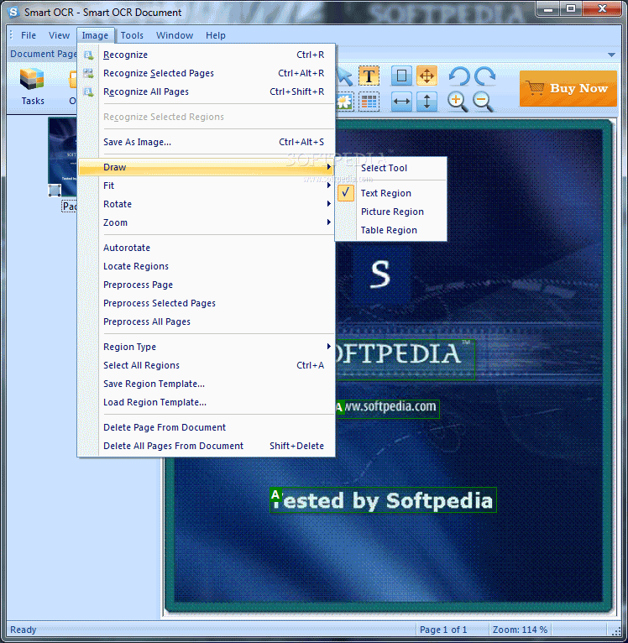Open the Help menu
The width and height of the screenshot is (628, 643).
tap(215, 35)
